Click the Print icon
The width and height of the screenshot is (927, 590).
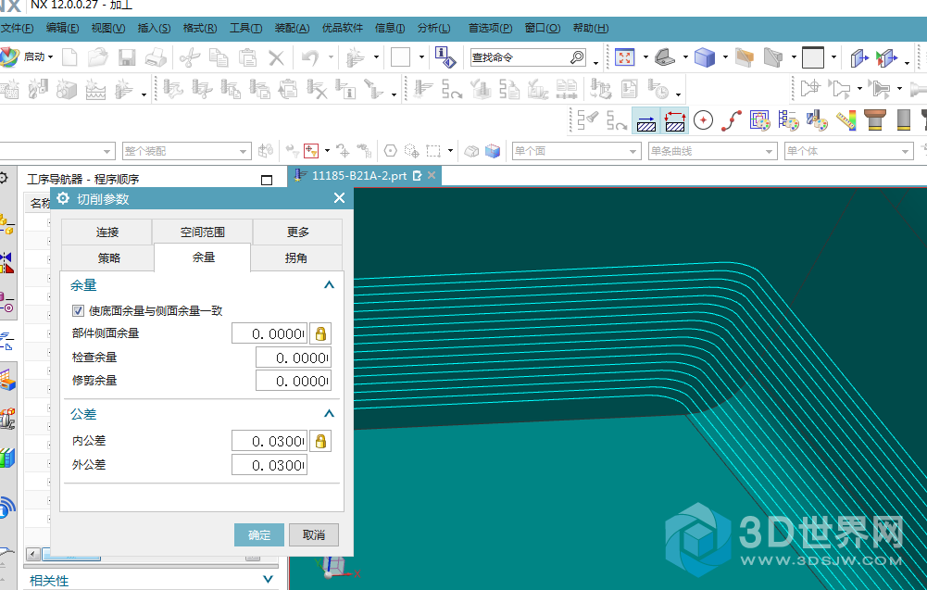click(156, 57)
